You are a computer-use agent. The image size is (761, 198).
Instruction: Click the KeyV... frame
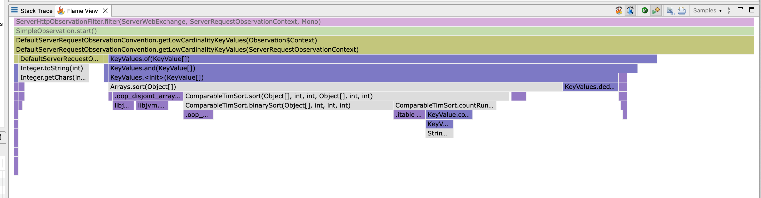[439, 124]
